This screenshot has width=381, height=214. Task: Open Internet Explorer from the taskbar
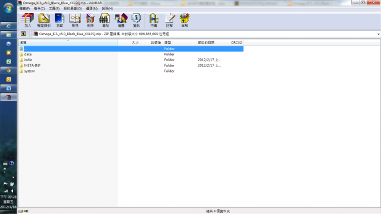[8, 26]
